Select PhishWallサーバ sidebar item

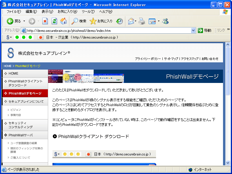25,135
